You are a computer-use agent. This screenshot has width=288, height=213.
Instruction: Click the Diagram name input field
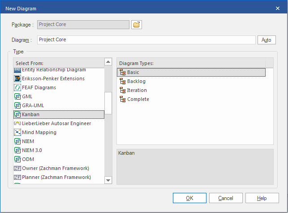pos(146,40)
